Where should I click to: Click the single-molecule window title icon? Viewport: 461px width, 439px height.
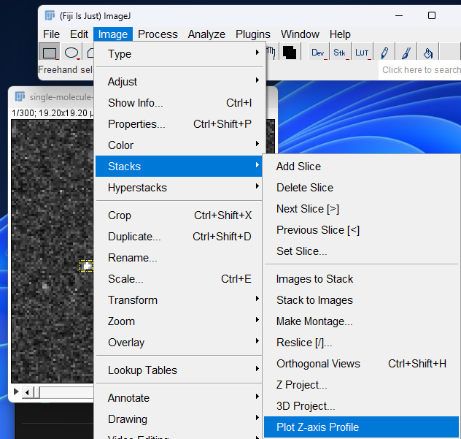(x=20, y=96)
